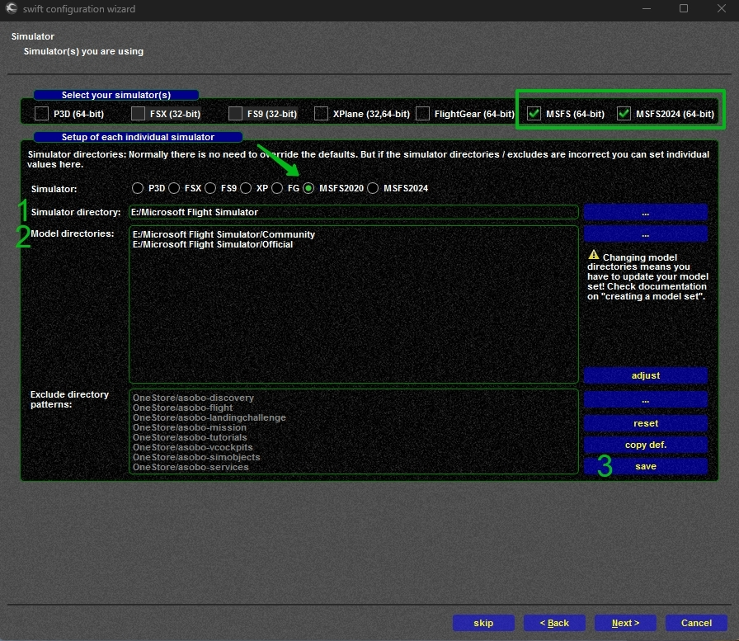The image size is (739, 641).
Task: Select the MSFS2024 radio button
Action: tap(373, 188)
